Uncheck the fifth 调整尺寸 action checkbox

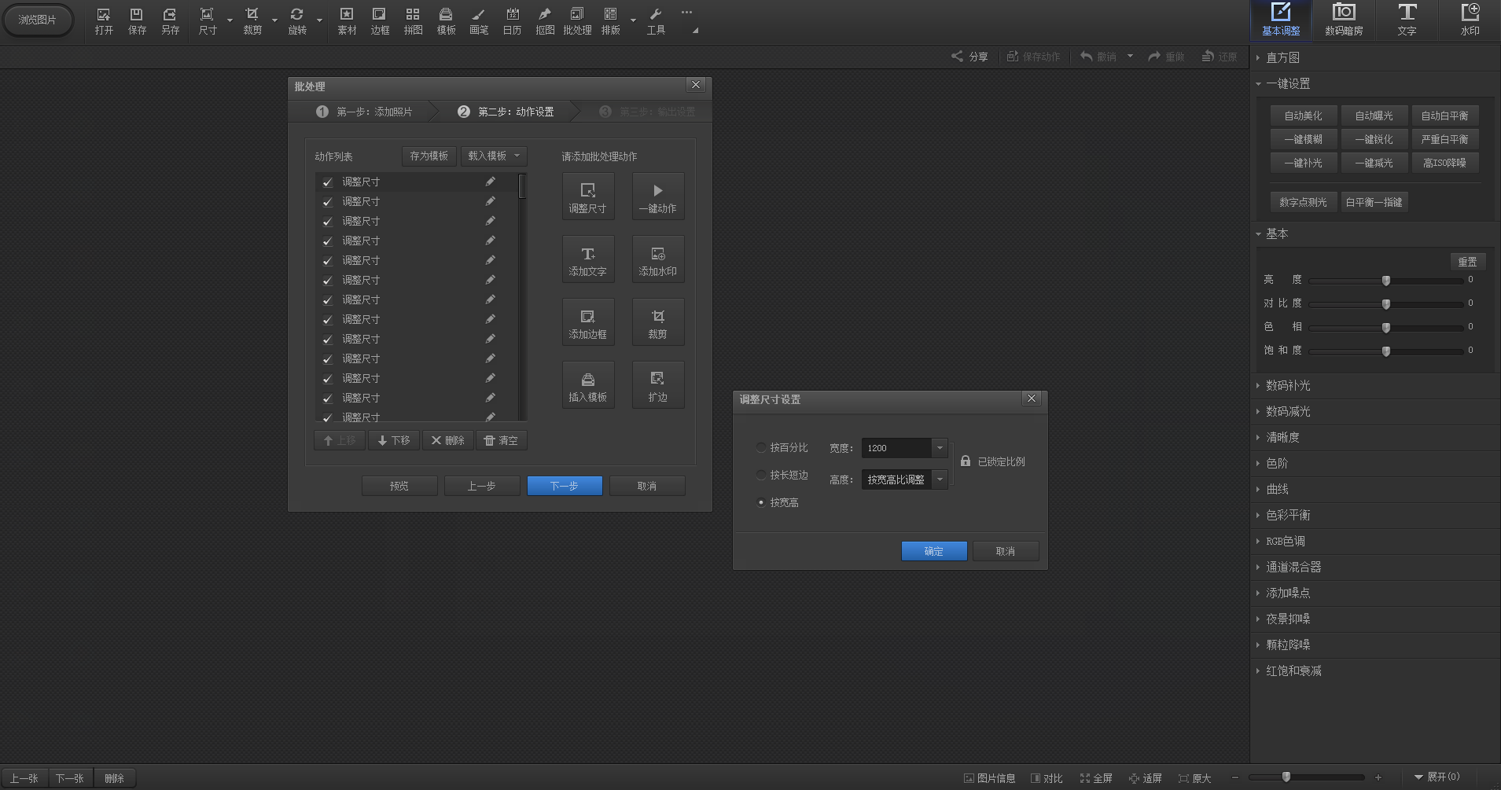coord(327,261)
